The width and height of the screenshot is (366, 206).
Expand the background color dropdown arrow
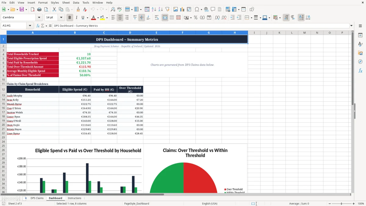(x=107, y=18)
